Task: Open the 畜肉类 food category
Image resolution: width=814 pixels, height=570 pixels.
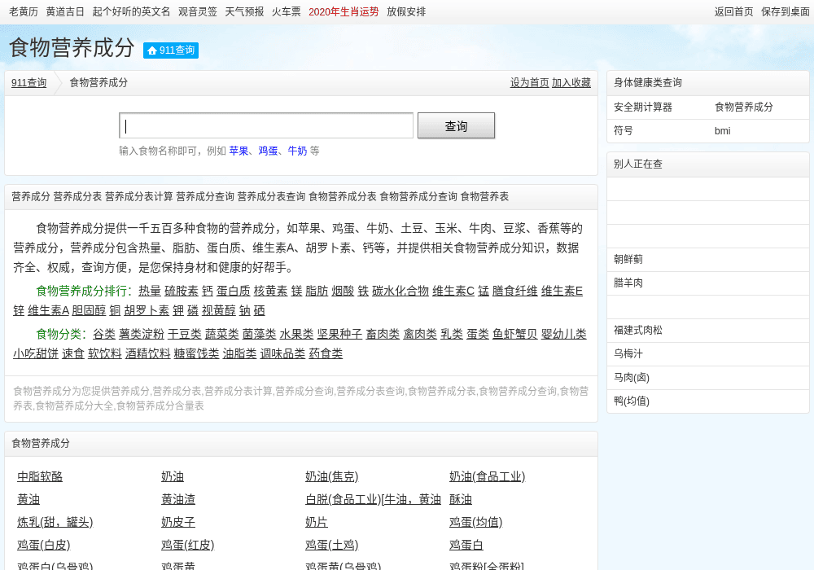Action: click(383, 334)
